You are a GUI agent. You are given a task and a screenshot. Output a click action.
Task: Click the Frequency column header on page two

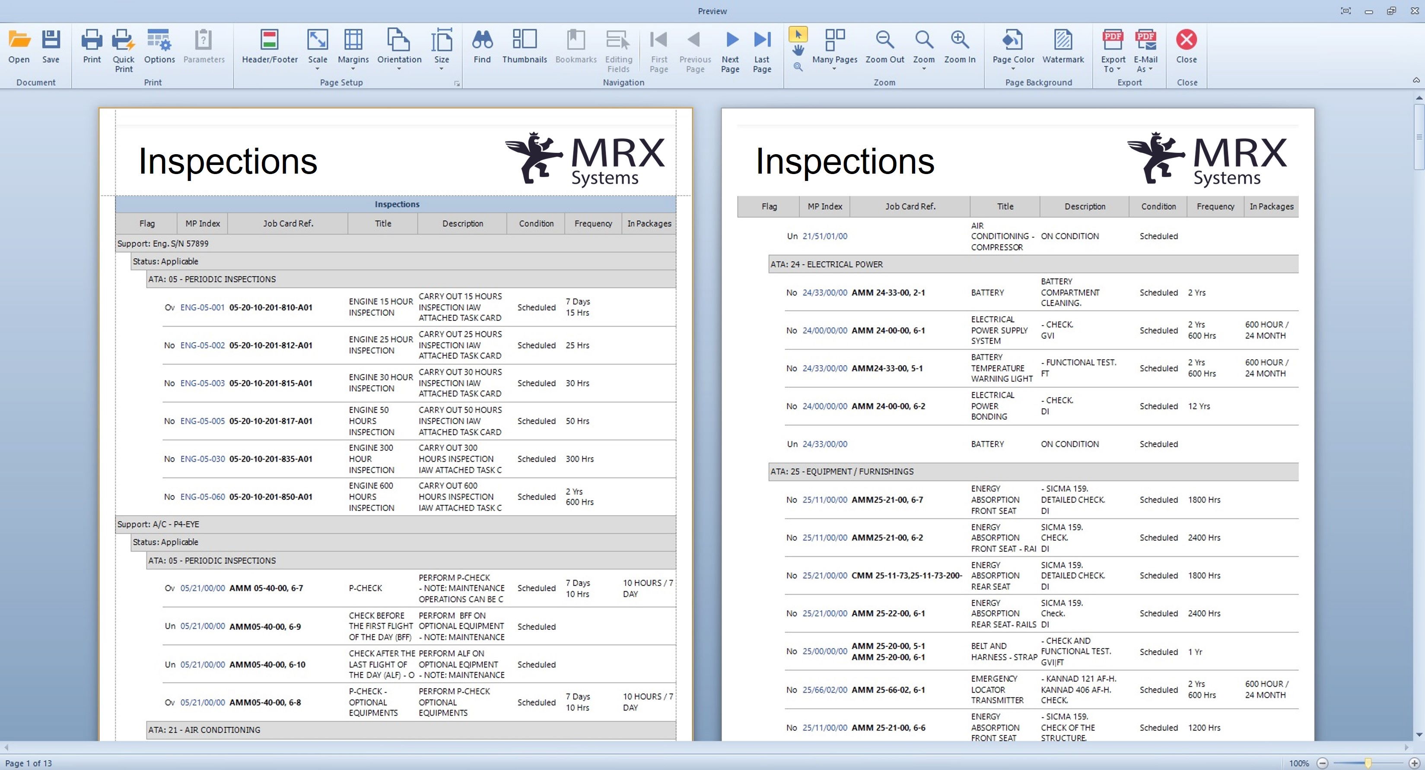pyautogui.click(x=1215, y=206)
